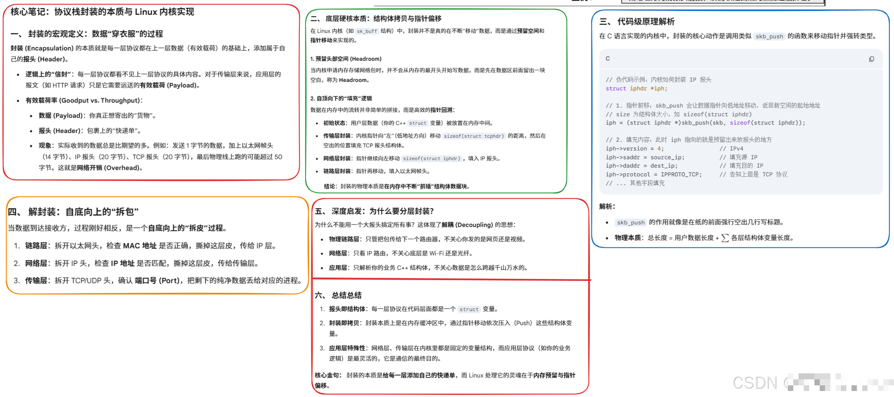This screenshot has height=397, width=894.
Task: Click the bullet label '物理本质'
Action: coord(628,238)
